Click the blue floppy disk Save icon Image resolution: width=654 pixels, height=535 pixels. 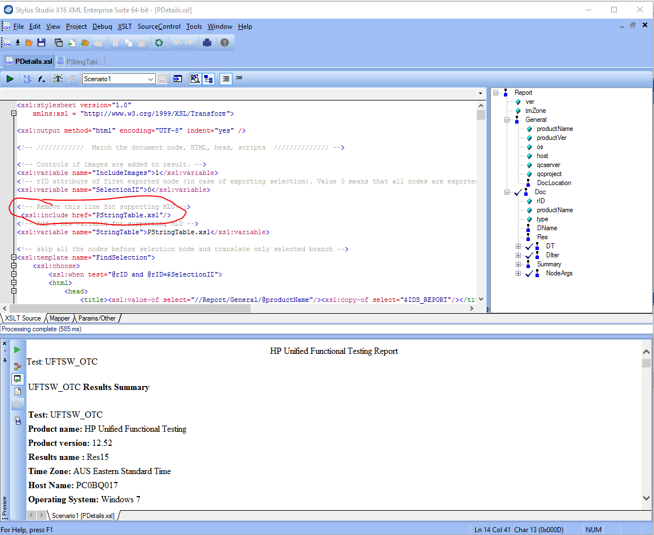coord(41,43)
